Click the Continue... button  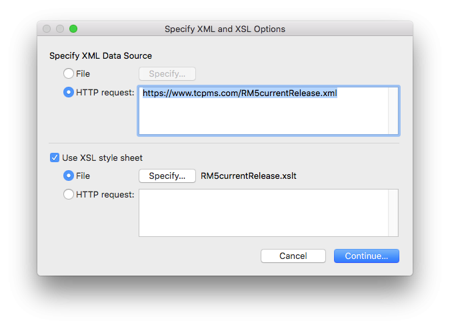point(366,256)
